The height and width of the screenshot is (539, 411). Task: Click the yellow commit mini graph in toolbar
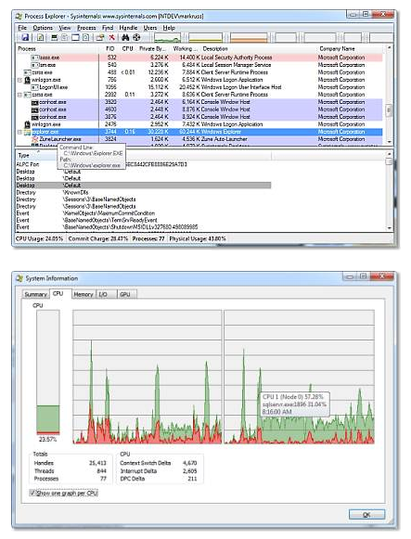click(205, 38)
